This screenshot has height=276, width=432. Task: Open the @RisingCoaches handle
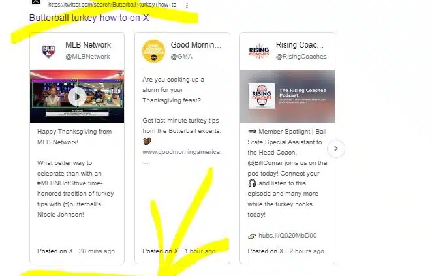click(301, 57)
